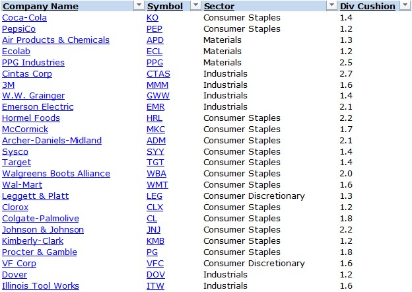The image size is (412, 292).
Task: Expand the Symbol column filter arrow
Action: pos(195,6)
